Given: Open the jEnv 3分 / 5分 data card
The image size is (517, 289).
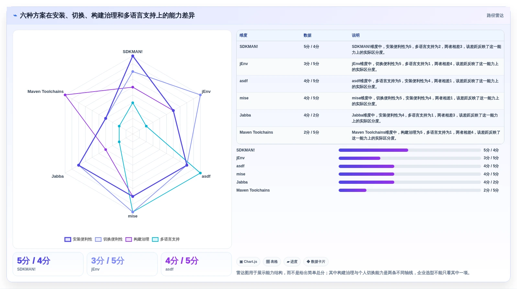Looking at the screenshot, I should pyautogui.click(x=122, y=264).
